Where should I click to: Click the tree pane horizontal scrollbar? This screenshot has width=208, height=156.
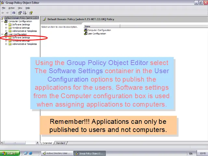click(19, 143)
